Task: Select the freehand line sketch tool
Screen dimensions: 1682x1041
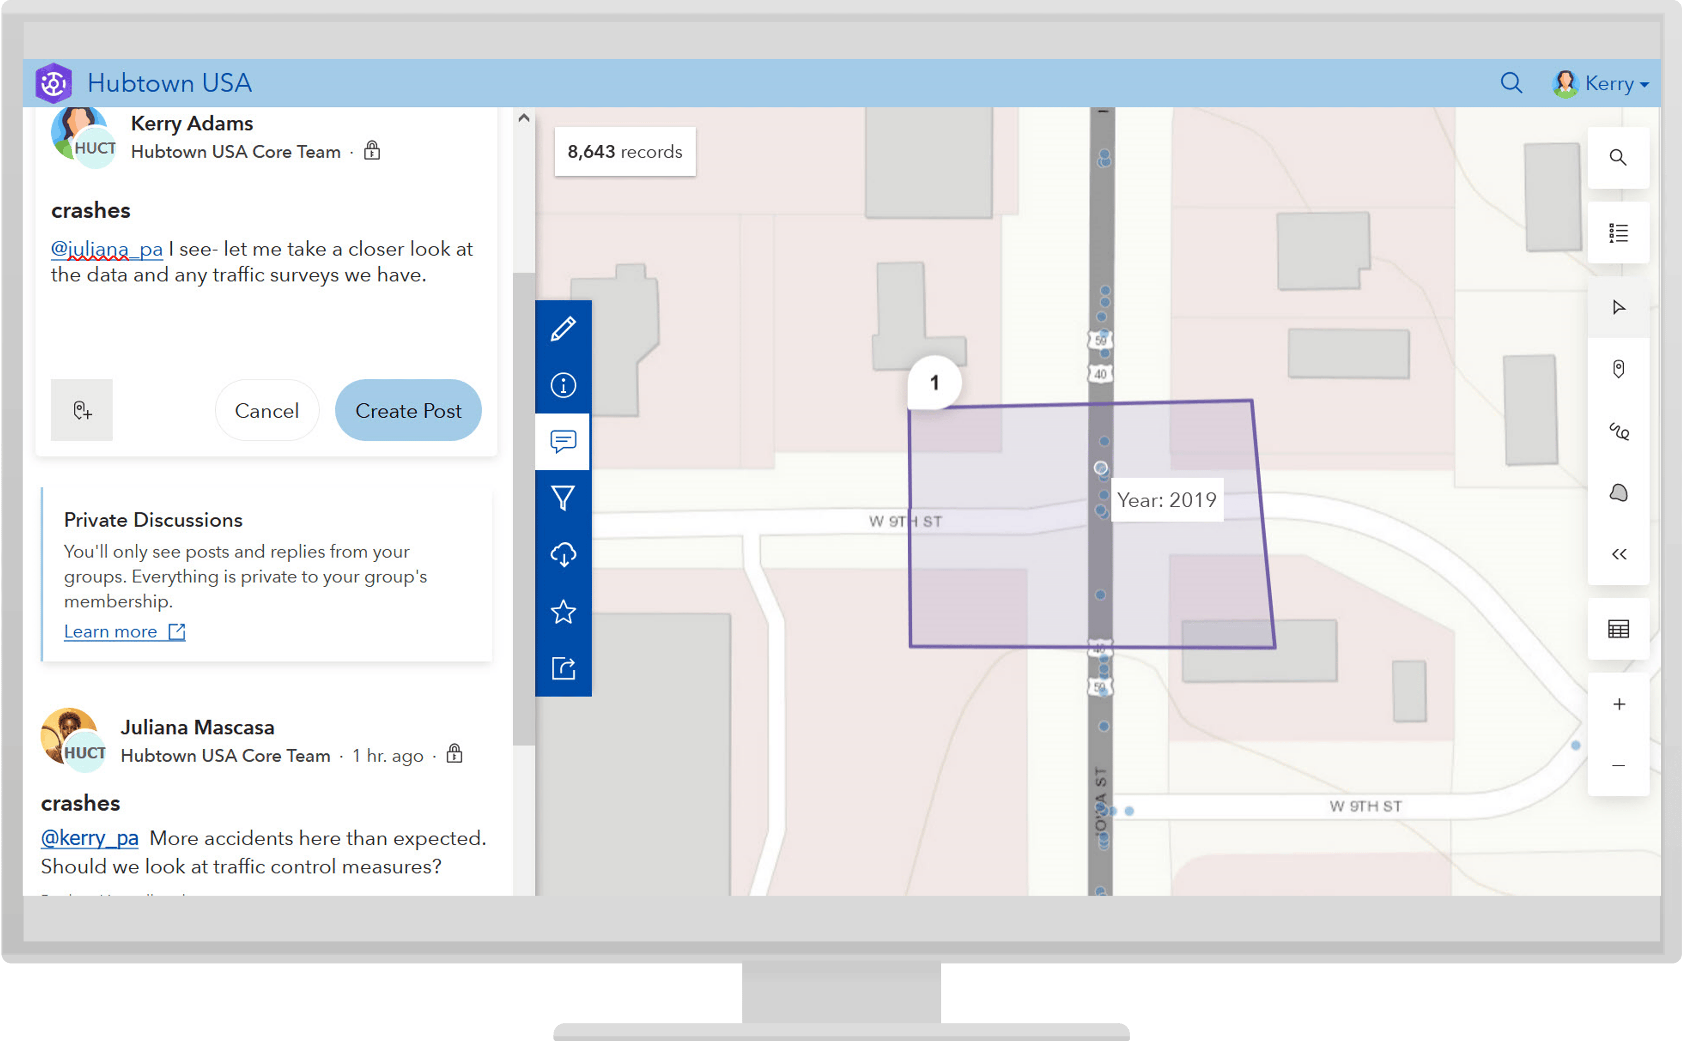Action: point(1618,431)
